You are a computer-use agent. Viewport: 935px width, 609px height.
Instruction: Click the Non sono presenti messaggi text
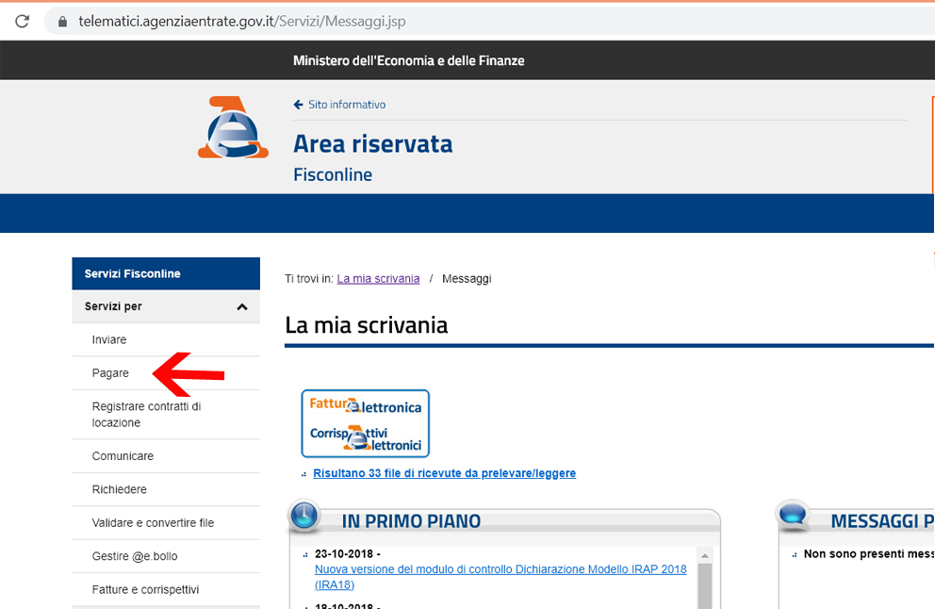(869, 553)
